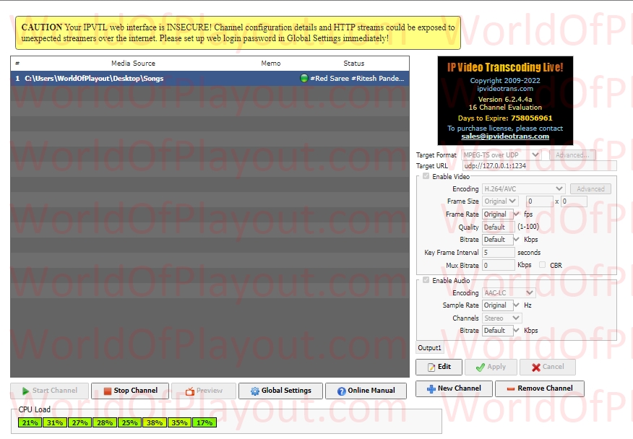Open the audio Bitrate dropdown

click(517, 331)
